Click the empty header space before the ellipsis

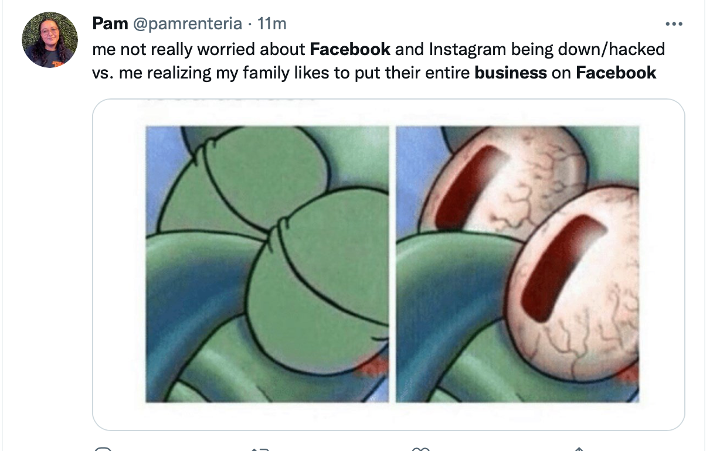click(x=469, y=24)
